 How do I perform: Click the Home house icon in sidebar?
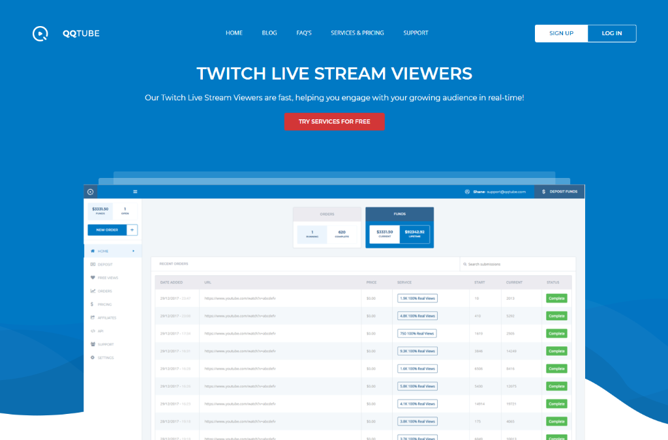93,251
